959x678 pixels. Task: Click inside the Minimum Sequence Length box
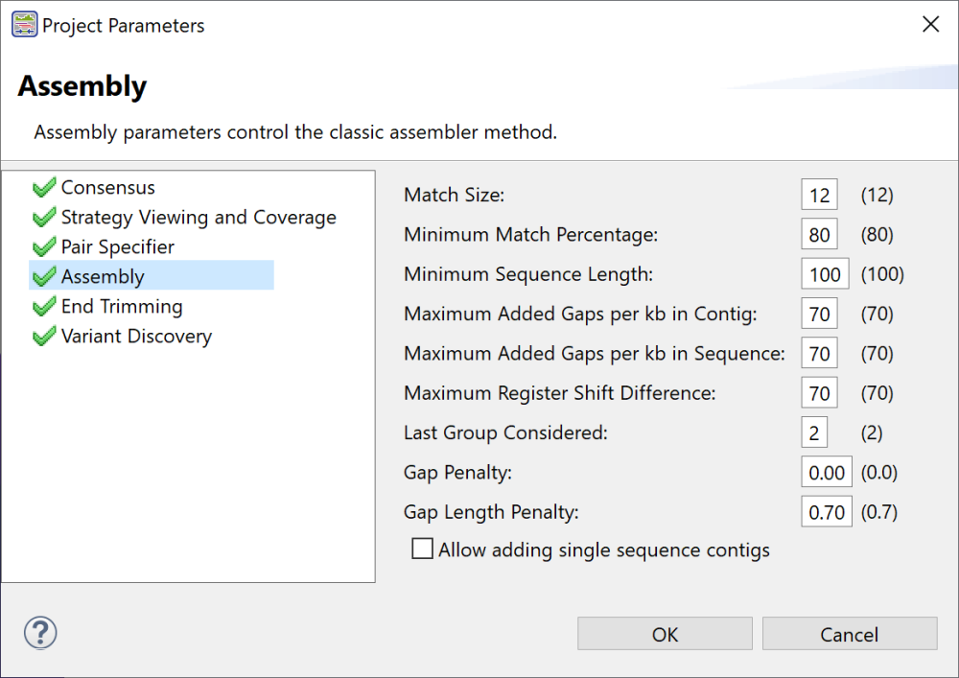click(x=825, y=273)
